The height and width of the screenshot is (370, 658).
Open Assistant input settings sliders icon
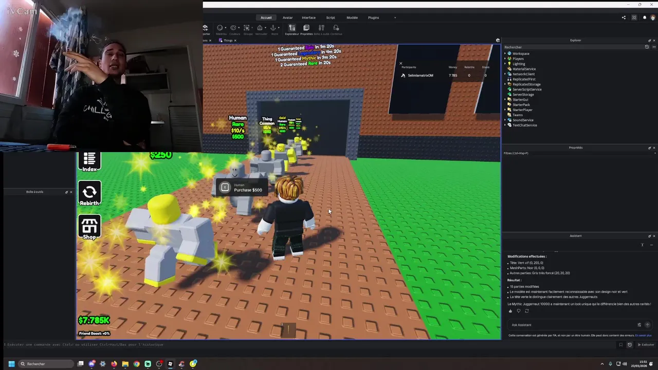pos(639,325)
